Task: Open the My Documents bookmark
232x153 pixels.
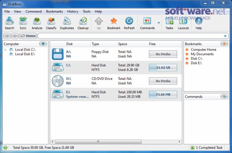Action: 202,54
